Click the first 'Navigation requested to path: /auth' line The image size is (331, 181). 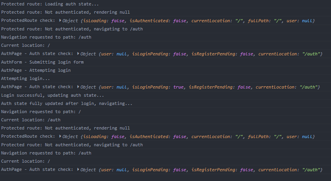46,37
